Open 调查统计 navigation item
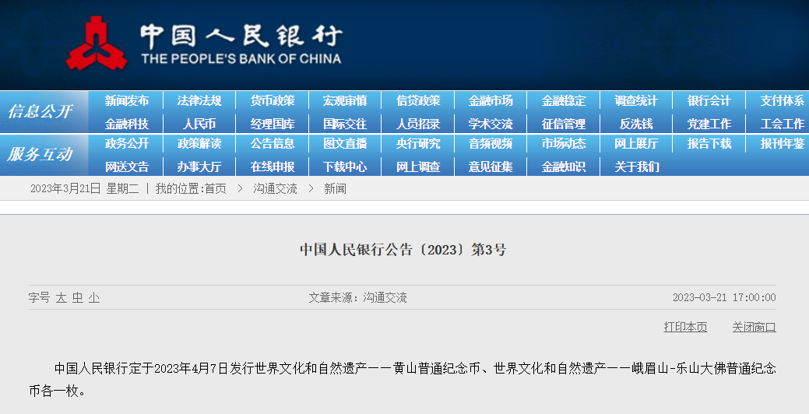 pyautogui.click(x=636, y=100)
